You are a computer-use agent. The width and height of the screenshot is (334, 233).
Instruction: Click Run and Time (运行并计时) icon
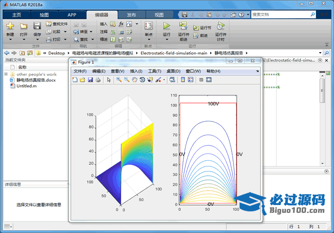pyautogui.click(x=220, y=26)
